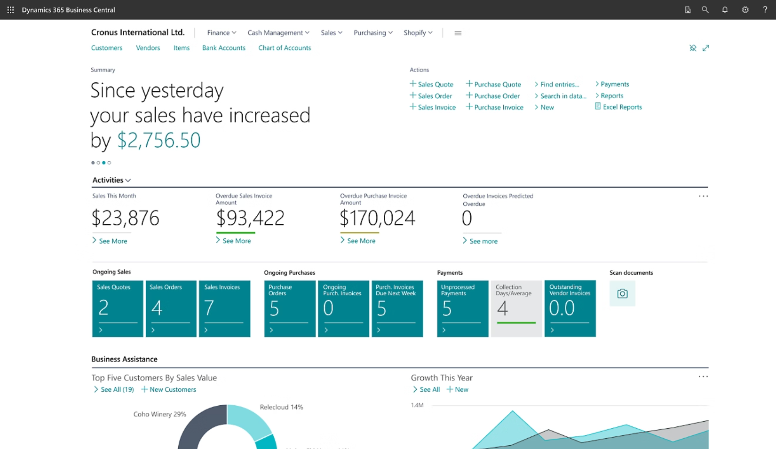
Task: Open the Vendors navigation link
Action: (x=148, y=48)
